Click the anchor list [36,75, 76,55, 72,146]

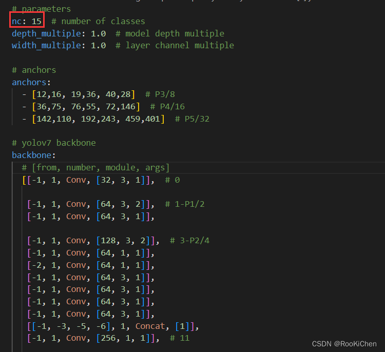pos(86,107)
